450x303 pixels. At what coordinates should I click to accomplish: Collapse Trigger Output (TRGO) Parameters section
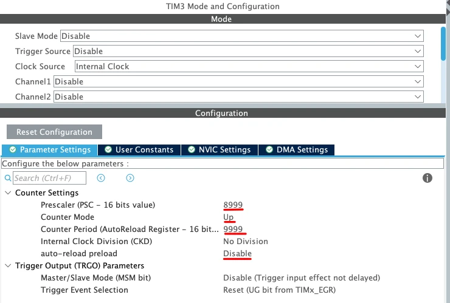[x=8, y=266]
